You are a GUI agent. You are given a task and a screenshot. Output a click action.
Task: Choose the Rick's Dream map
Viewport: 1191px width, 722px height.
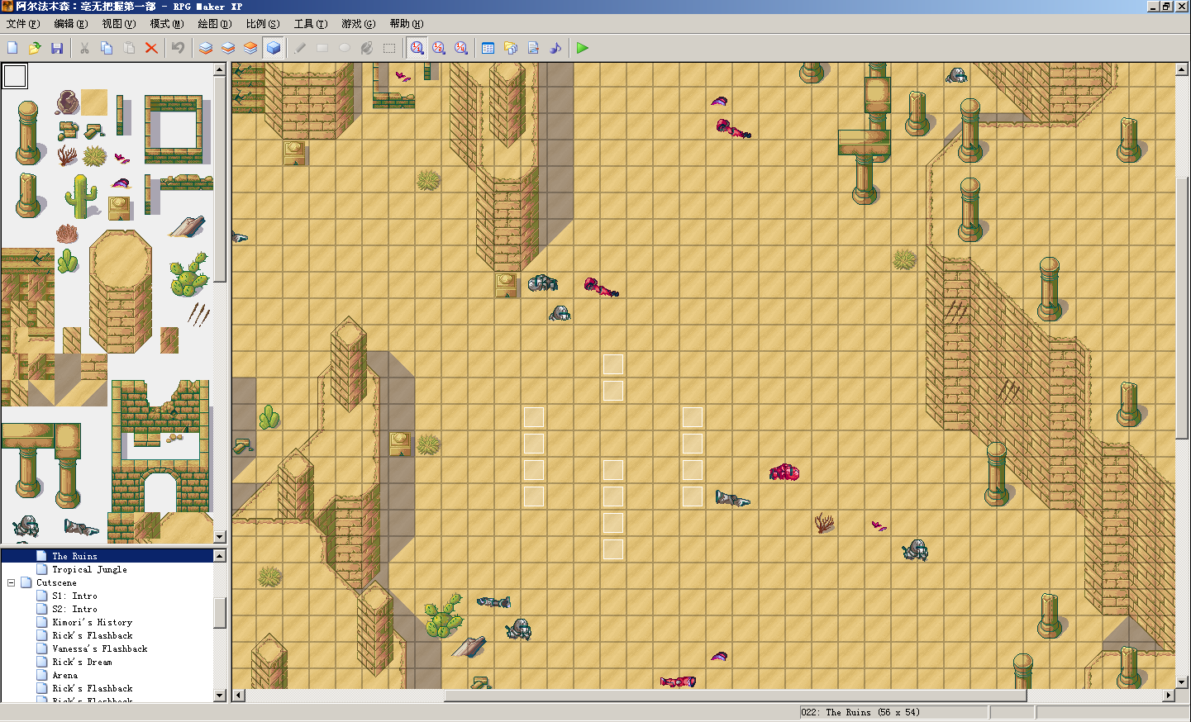82,662
